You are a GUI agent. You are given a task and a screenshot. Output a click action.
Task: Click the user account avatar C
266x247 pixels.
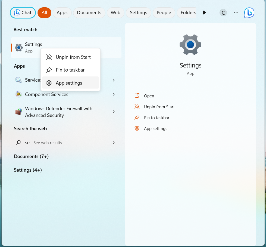223,13
